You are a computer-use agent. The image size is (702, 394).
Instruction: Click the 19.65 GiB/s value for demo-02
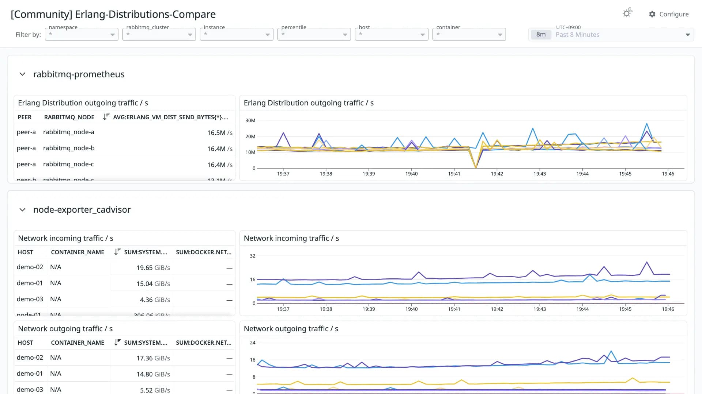153,268
